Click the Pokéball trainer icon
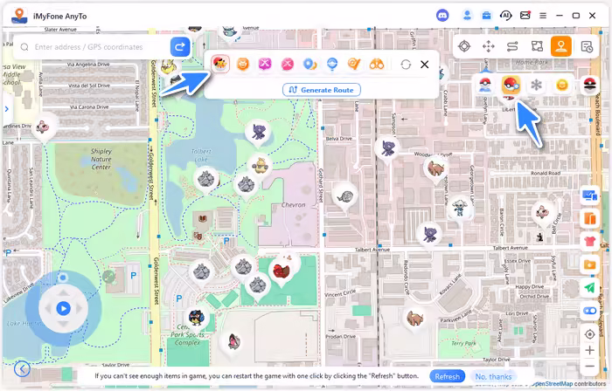 coord(485,85)
